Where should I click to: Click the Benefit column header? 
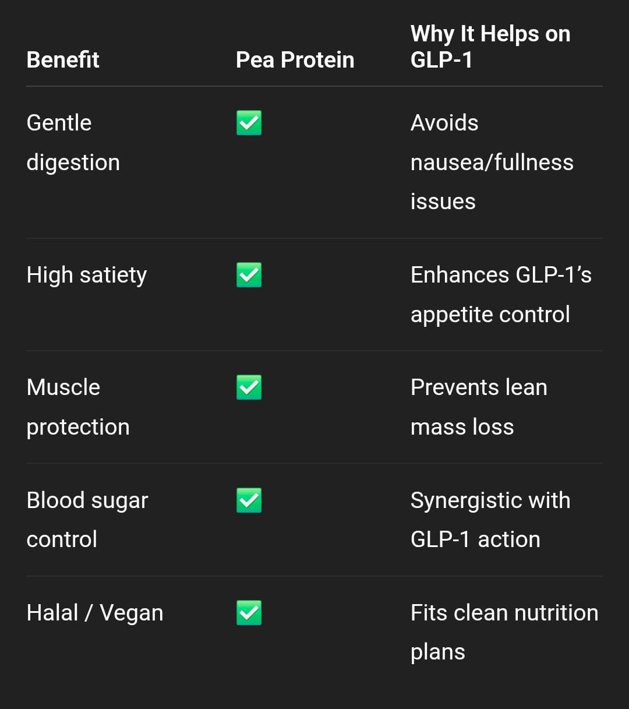63,60
